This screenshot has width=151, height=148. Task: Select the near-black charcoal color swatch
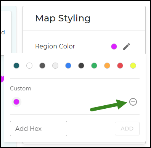81,66
